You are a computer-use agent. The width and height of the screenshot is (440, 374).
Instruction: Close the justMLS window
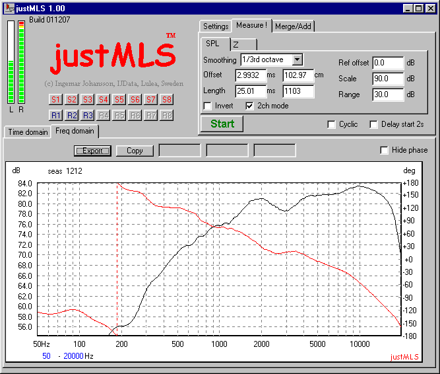(431, 9)
